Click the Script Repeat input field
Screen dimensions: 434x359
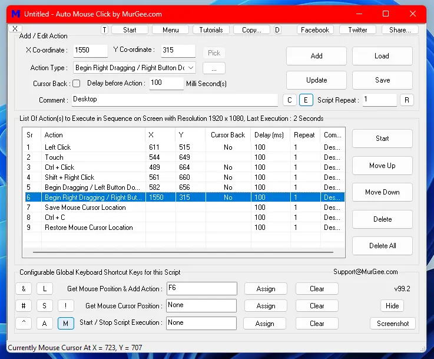click(380, 100)
